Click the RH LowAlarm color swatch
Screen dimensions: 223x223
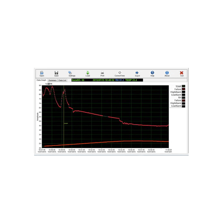(183, 106)
